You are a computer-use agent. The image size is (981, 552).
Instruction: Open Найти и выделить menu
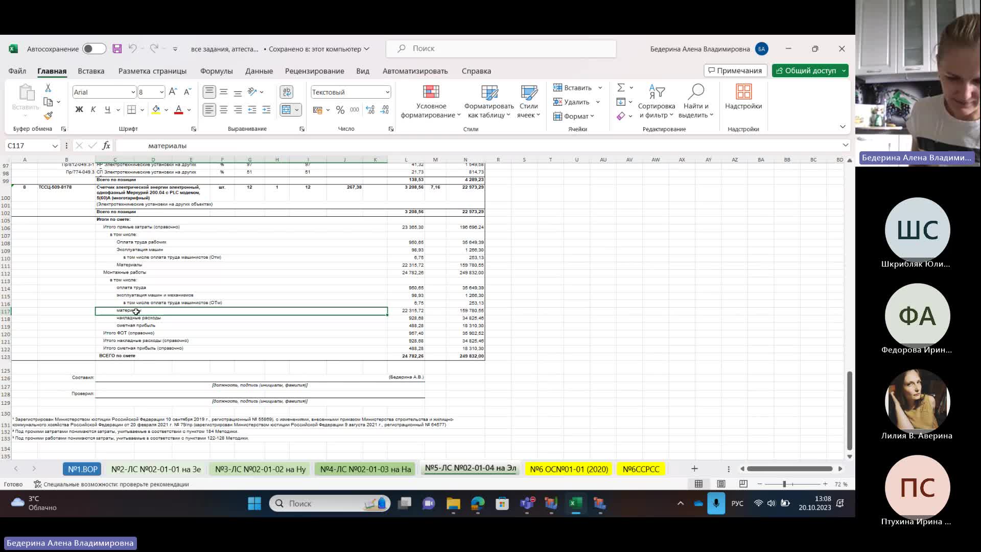[x=696, y=102]
